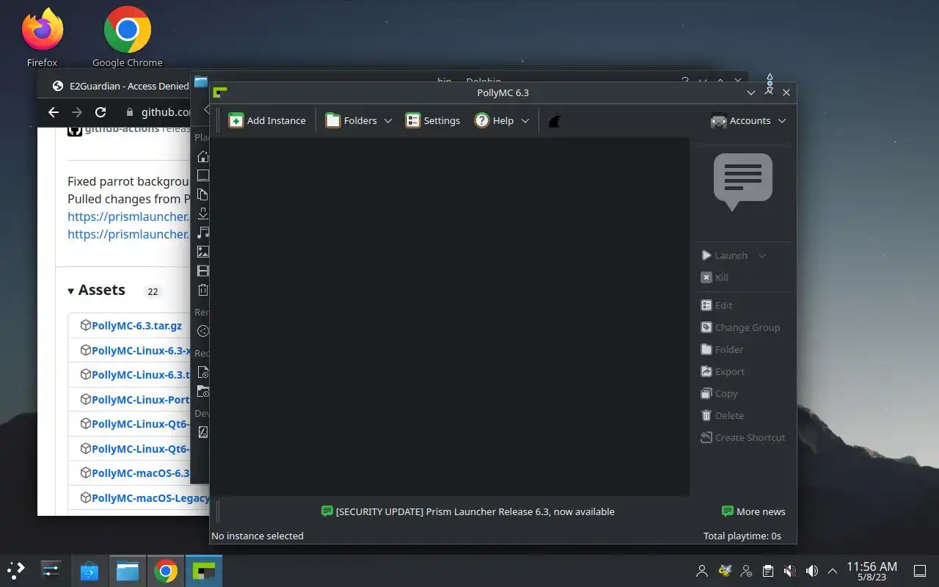
Task: Expand the Help dropdown arrow
Action: tap(525, 120)
